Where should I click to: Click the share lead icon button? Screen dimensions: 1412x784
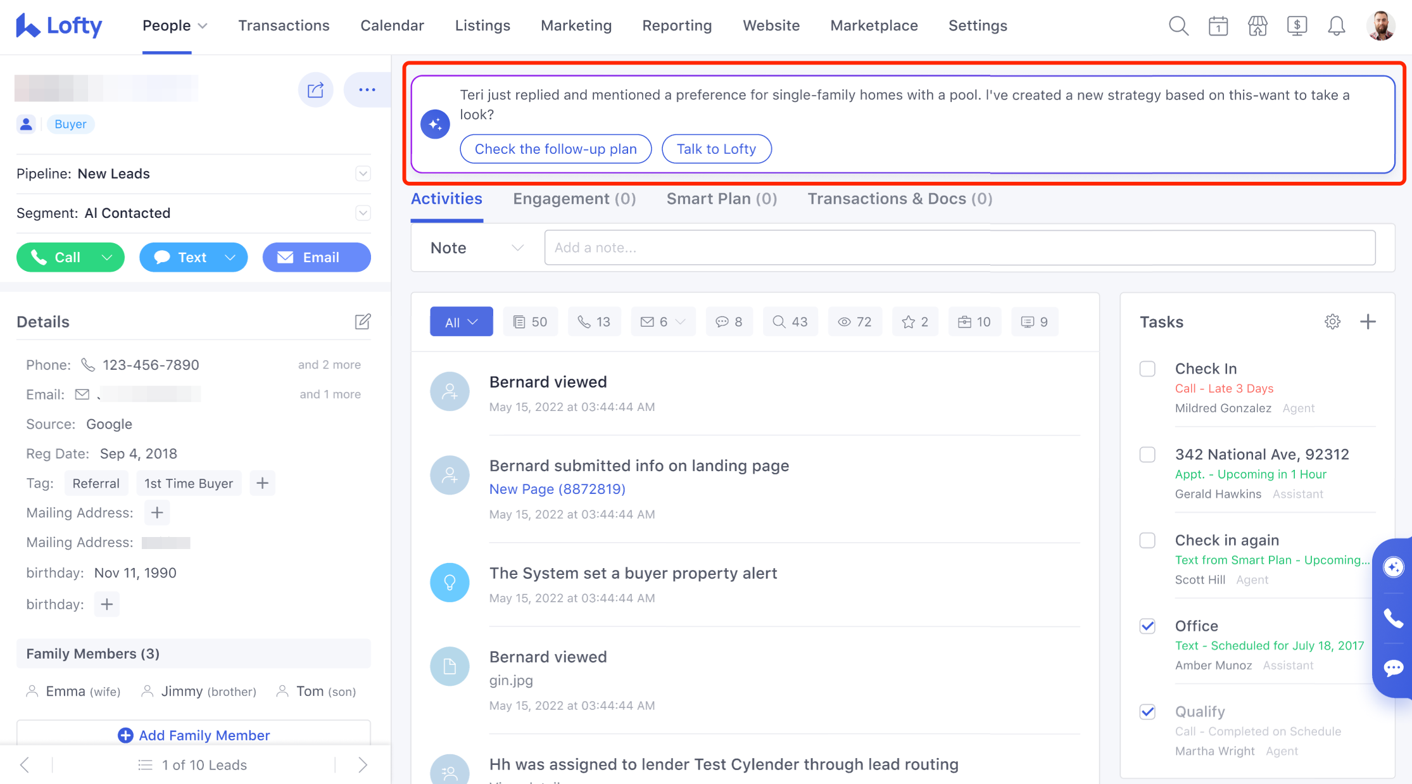click(315, 90)
